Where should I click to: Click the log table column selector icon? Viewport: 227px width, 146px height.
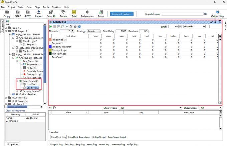pos(221,112)
